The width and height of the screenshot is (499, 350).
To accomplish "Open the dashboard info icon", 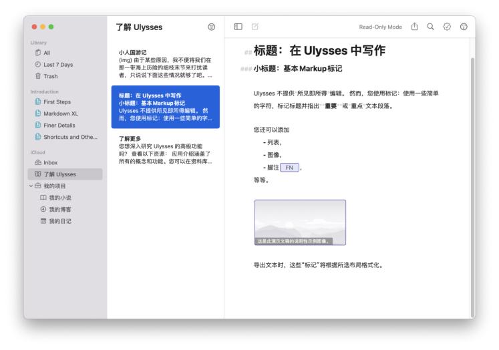I will point(464,27).
